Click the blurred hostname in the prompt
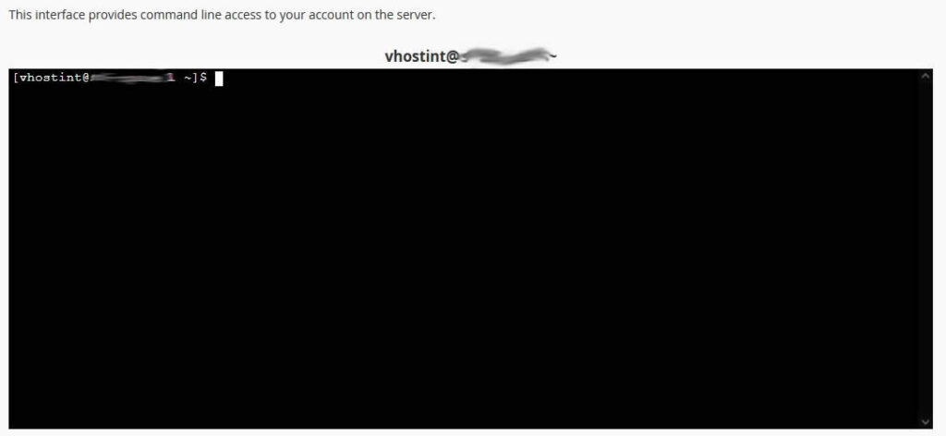Image resolution: width=946 pixels, height=436 pixels. pyautogui.click(x=133, y=78)
